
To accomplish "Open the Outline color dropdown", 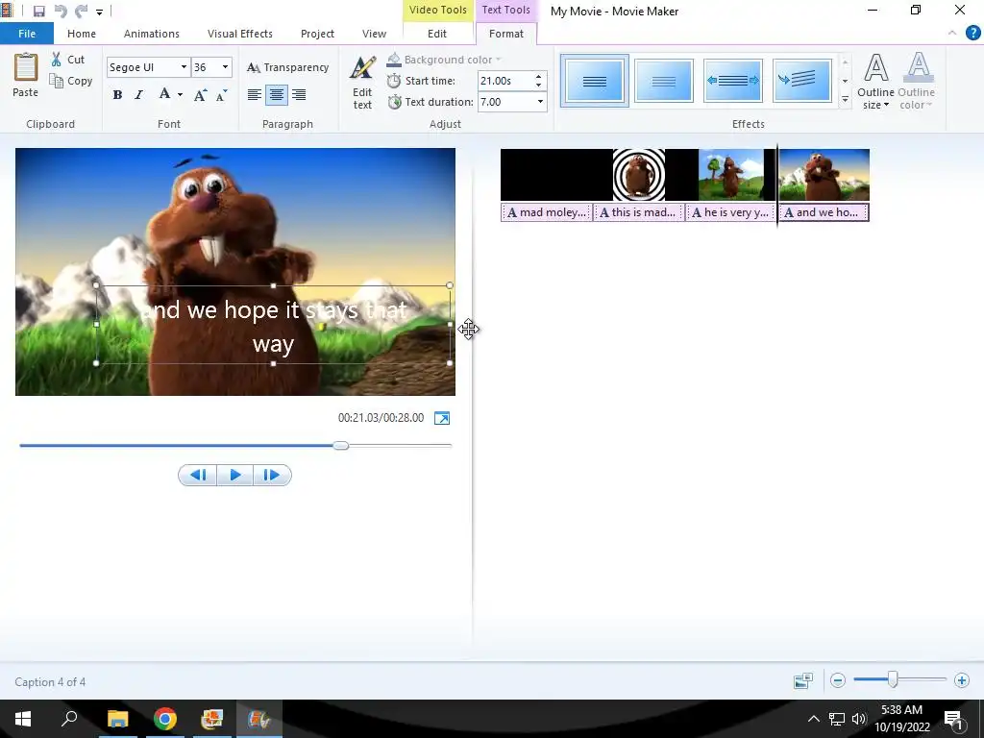I will click(916, 81).
